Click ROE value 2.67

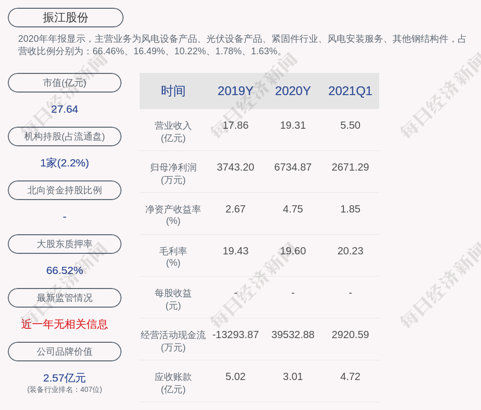point(235,209)
